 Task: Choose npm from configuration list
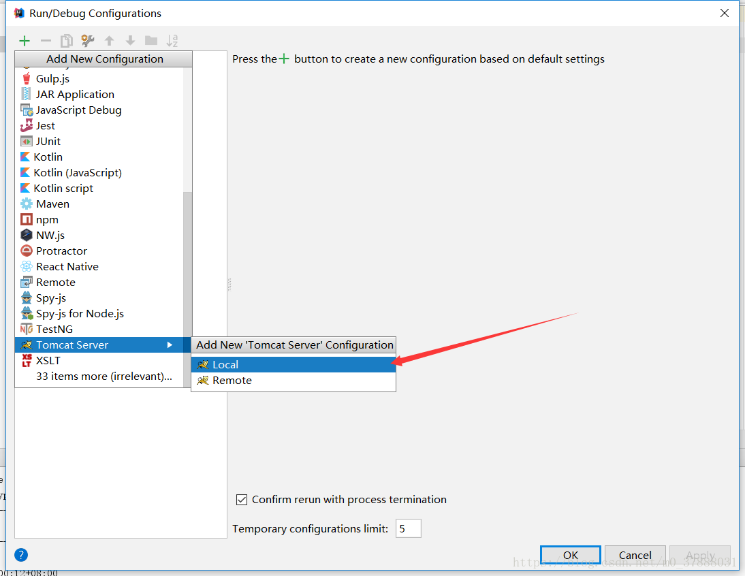(x=99, y=220)
